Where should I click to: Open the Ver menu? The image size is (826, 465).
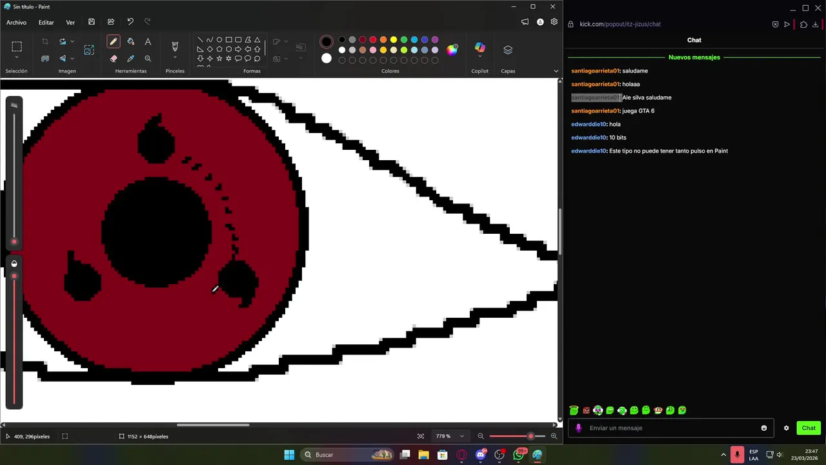(70, 23)
